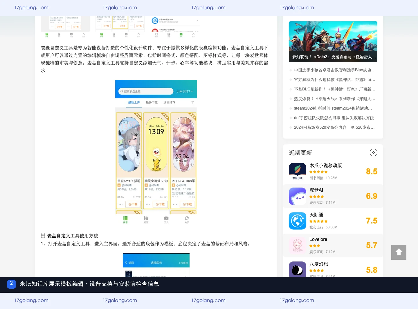Open the 天际通 title link
This screenshot has width=418, height=309.
[x=316, y=215]
